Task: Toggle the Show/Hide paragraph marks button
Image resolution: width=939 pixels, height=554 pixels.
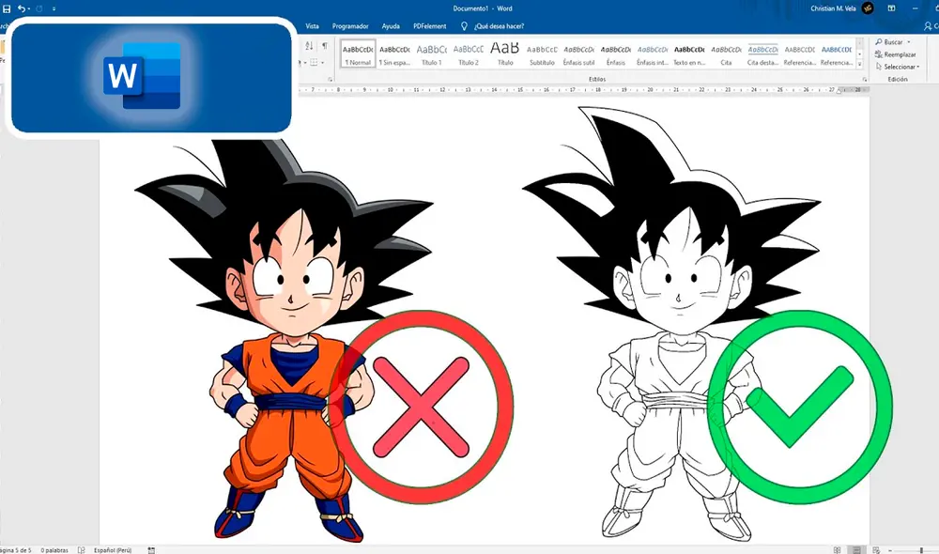Action: (x=325, y=46)
